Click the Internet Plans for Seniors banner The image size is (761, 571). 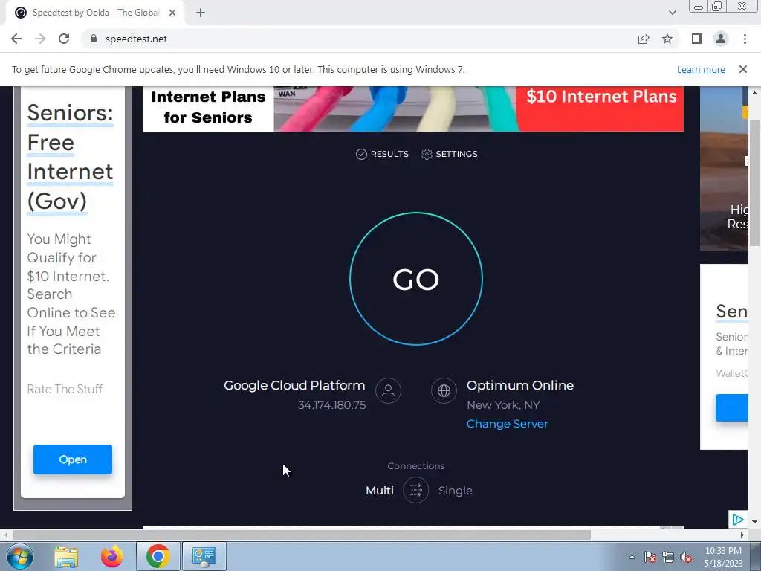point(208,107)
